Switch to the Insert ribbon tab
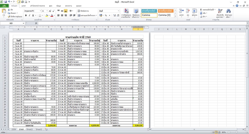The width and height of the screenshot is (249, 134). (24, 6)
